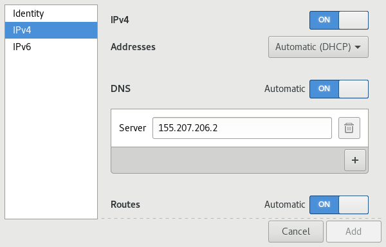Image resolution: width=386 pixels, height=247 pixels.
Task: Focus the DNS Server address field
Action: (242, 128)
